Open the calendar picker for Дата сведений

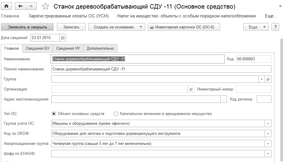tap(63, 38)
